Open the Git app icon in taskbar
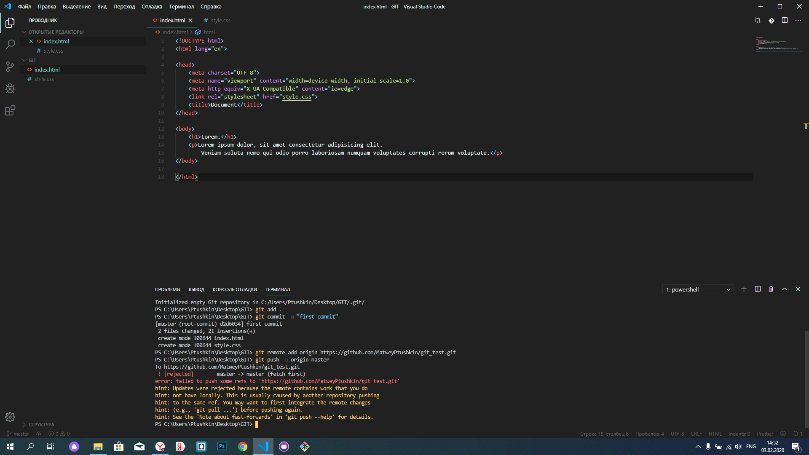This screenshot has height=455, width=809. [x=305, y=447]
